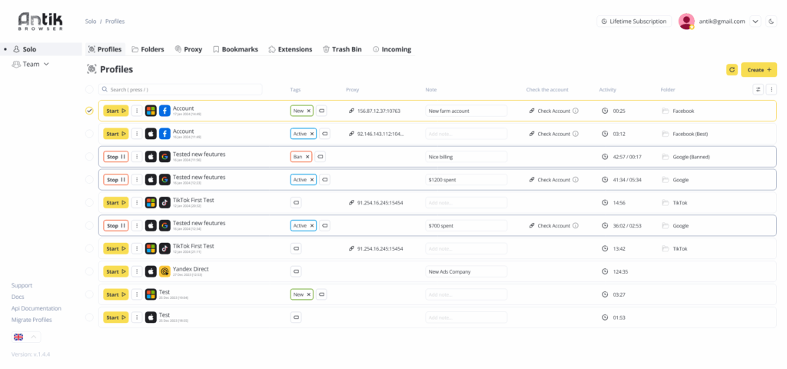Open the language selector chevron
The width and height of the screenshot is (787, 369).
34,337
